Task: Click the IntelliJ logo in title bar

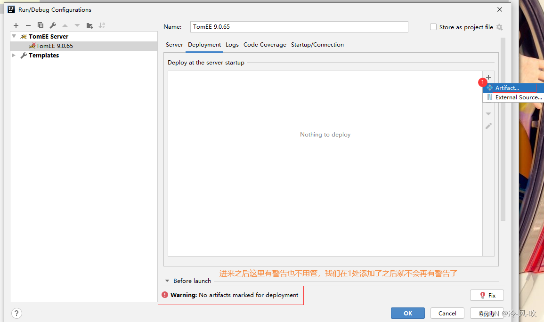Action: coord(11,9)
